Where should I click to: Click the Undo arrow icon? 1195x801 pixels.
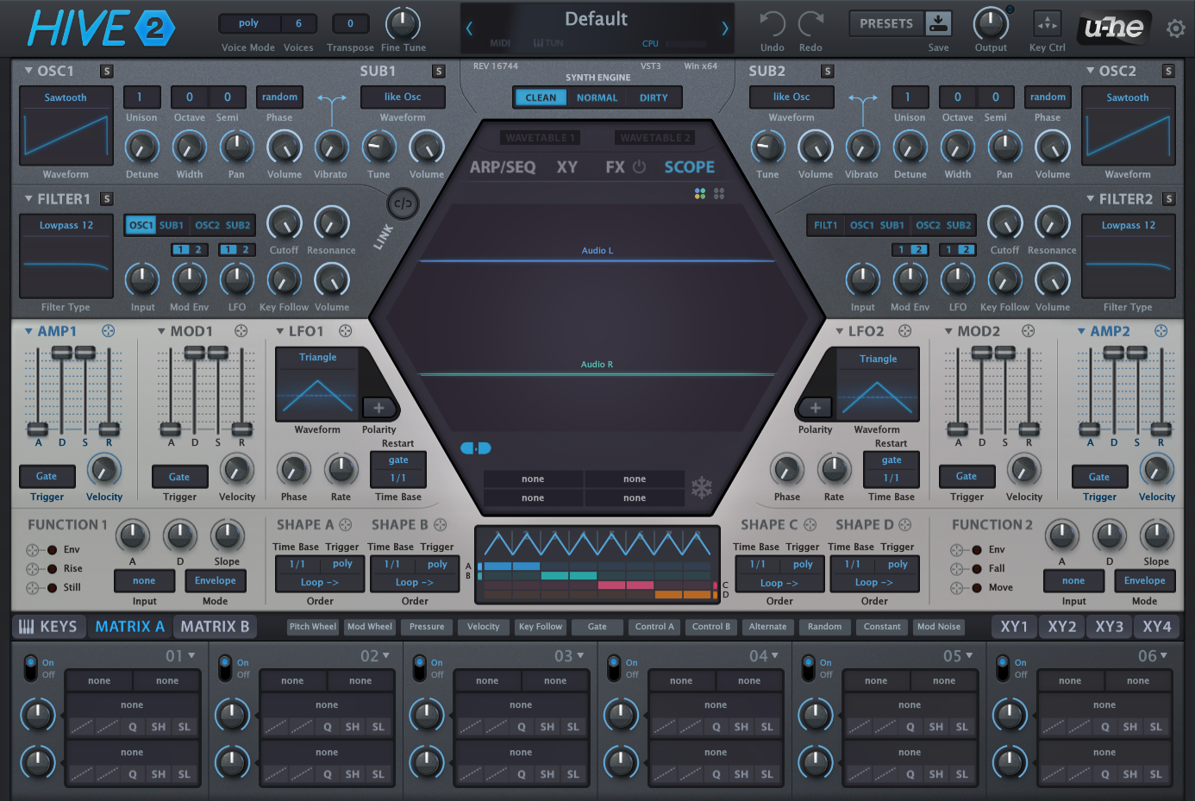[772, 24]
